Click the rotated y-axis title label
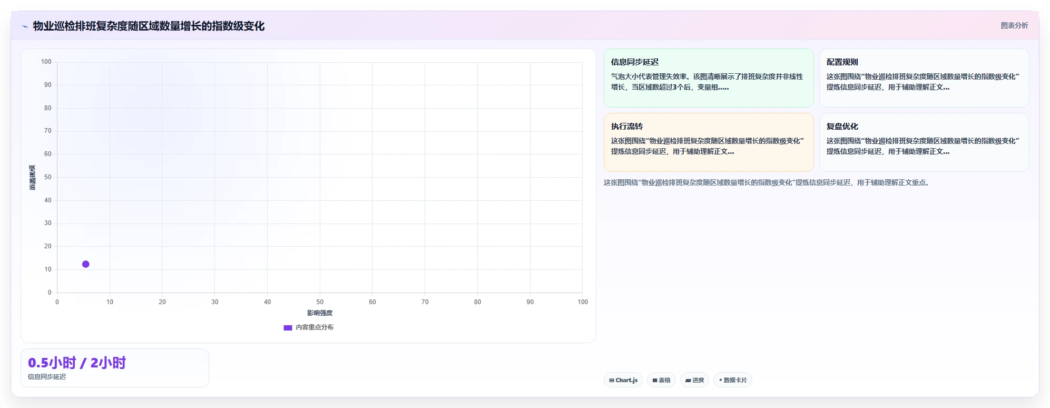This screenshot has height=408, width=1050. coord(32,178)
